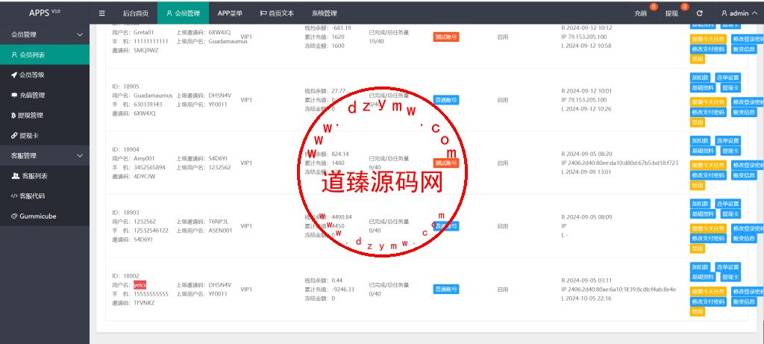Click 重置今天任务 for user Greta01
This screenshot has width=764, height=344.
point(709,39)
